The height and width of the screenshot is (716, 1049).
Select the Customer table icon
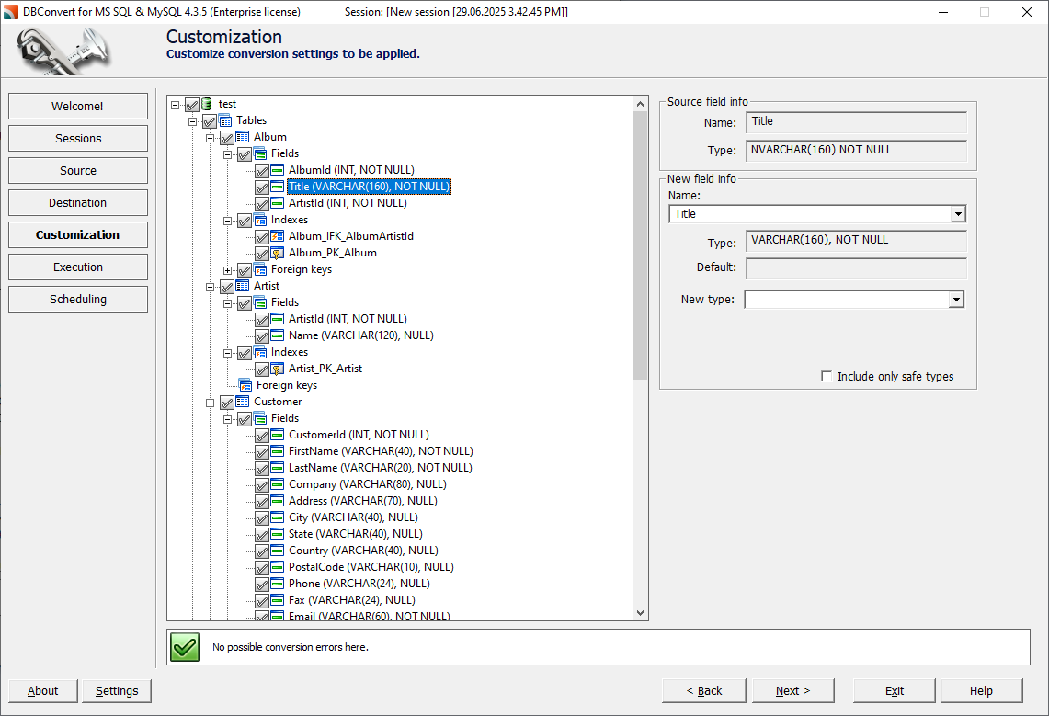click(x=243, y=401)
